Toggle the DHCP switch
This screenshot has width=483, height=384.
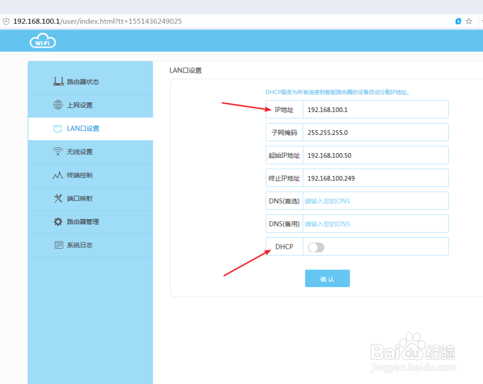[x=316, y=247]
